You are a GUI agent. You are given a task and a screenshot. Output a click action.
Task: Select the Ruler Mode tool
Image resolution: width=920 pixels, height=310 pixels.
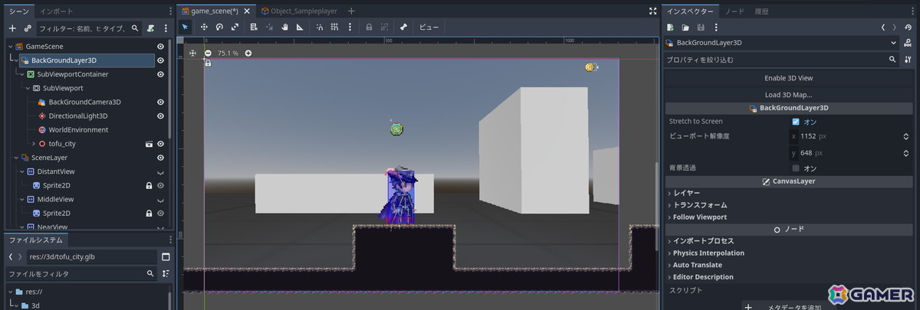tap(299, 27)
